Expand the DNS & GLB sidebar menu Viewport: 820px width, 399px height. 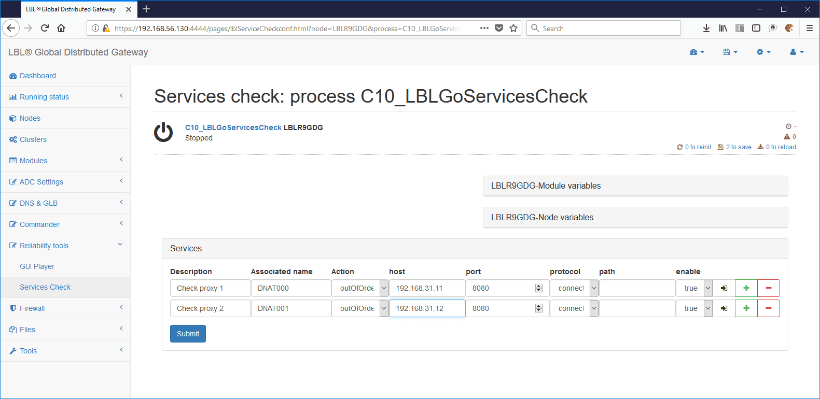(65, 203)
